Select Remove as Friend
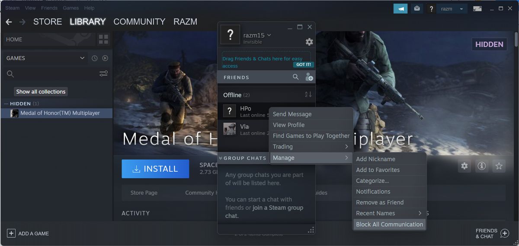The height and width of the screenshot is (246, 519). click(390, 202)
